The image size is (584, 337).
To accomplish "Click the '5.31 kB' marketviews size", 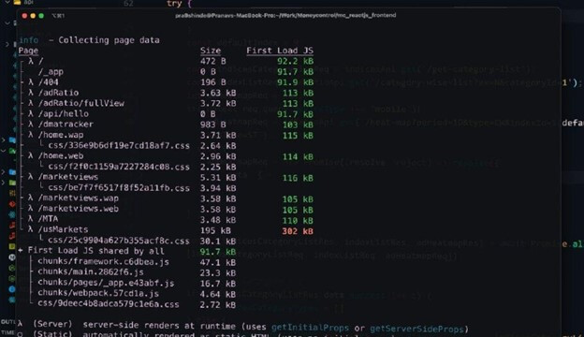I will [218, 178].
